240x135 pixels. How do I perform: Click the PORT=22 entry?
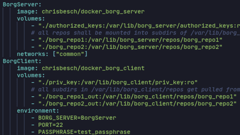click(x=51, y=125)
